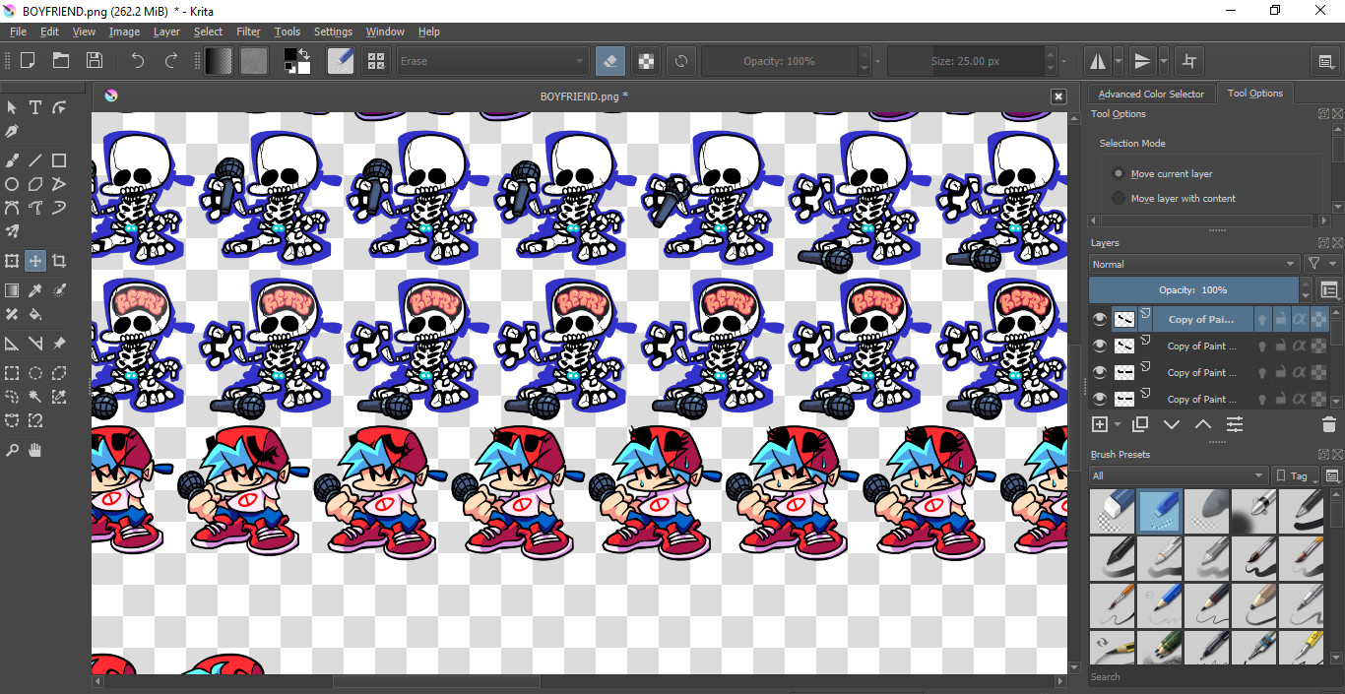Select the Color Sampler eyedropper tool
Screen dimensions: 1345x694
(x=35, y=290)
